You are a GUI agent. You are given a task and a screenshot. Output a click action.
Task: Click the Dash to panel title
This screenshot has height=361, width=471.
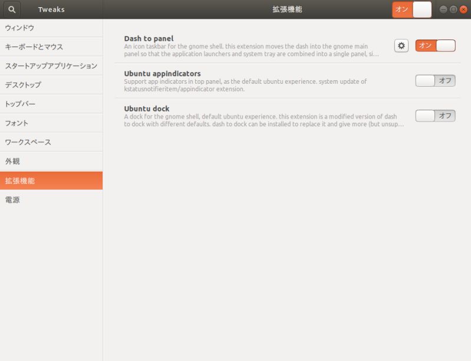149,38
